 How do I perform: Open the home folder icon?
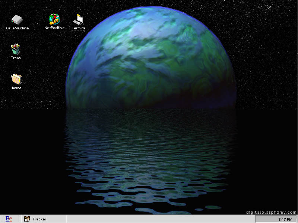[x=16, y=79]
